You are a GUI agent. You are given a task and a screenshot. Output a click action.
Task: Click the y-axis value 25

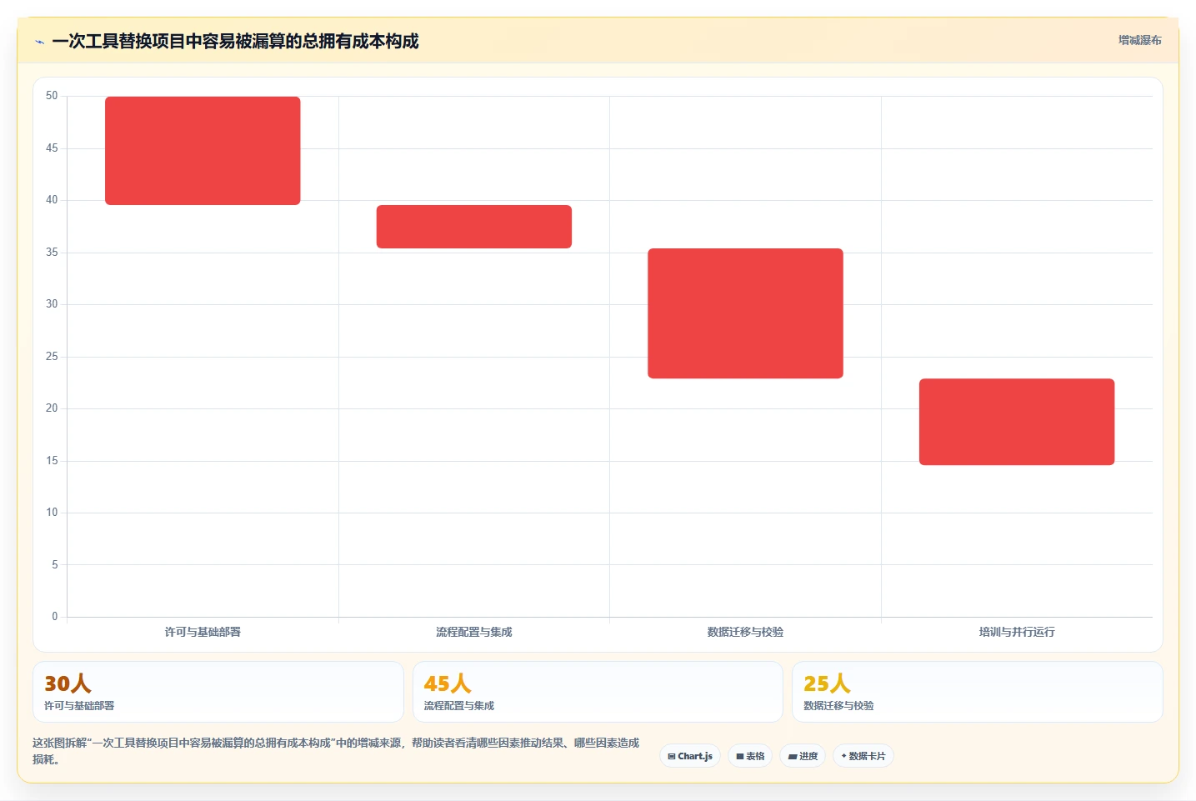pos(52,357)
